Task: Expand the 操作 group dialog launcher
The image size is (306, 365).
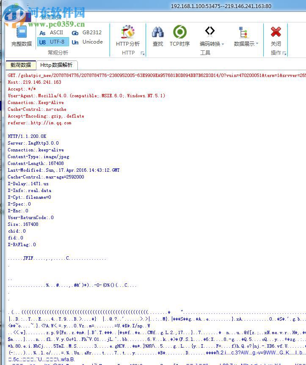Action: coord(284,53)
